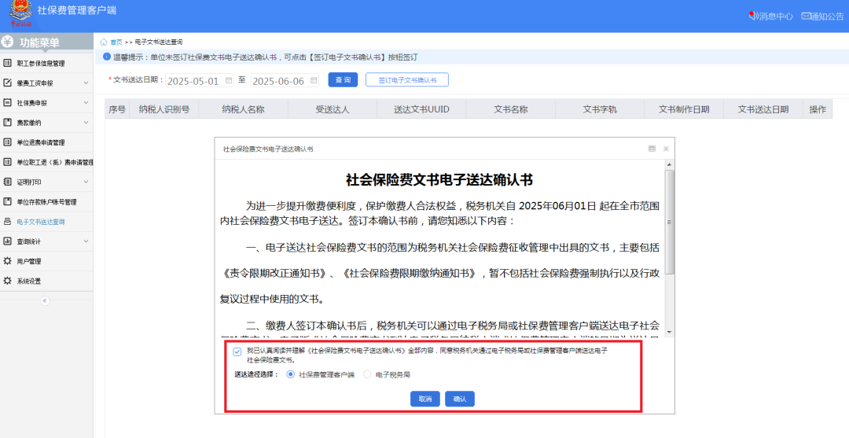Expand the 社保费申报 submenu arrow
Viewport: 849px width, 438px height.
(x=85, y=103)
